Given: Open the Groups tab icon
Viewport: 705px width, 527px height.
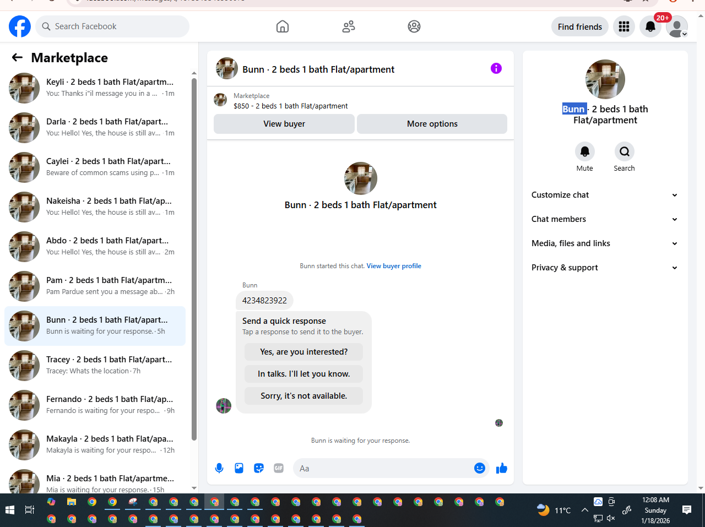Looking at the screenshot, I should tap(414, 26).
